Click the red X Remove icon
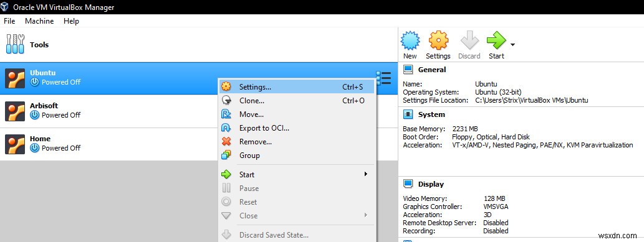This screenshot has width=644, height=242. pyautogui.click(x=226, y=142)
